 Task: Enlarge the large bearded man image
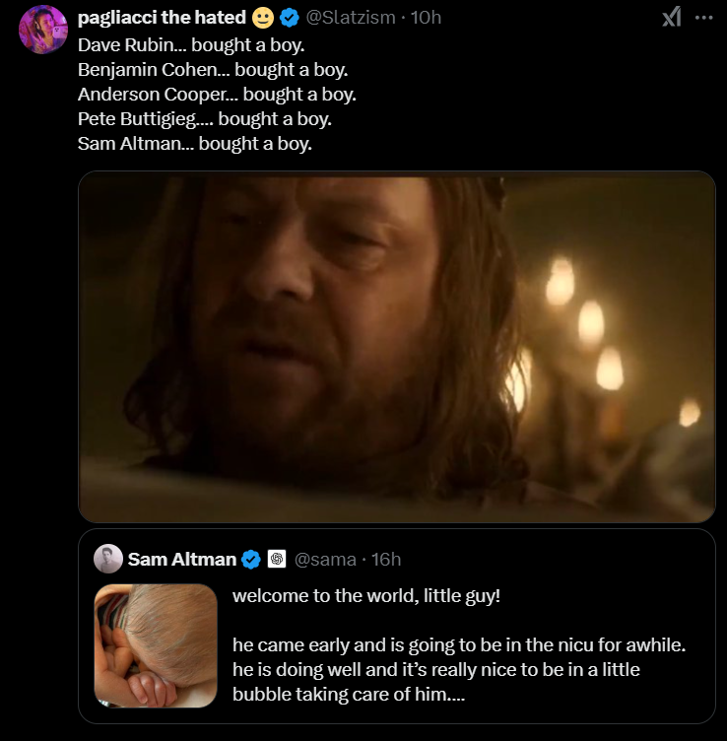pyautogui.click(x=396, y=347)
